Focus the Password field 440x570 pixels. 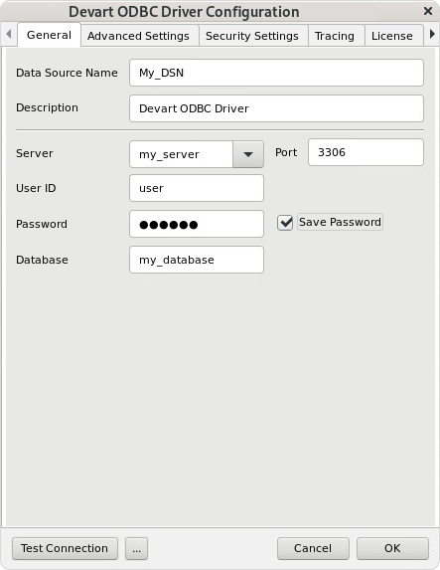click(x=197, y=224)
